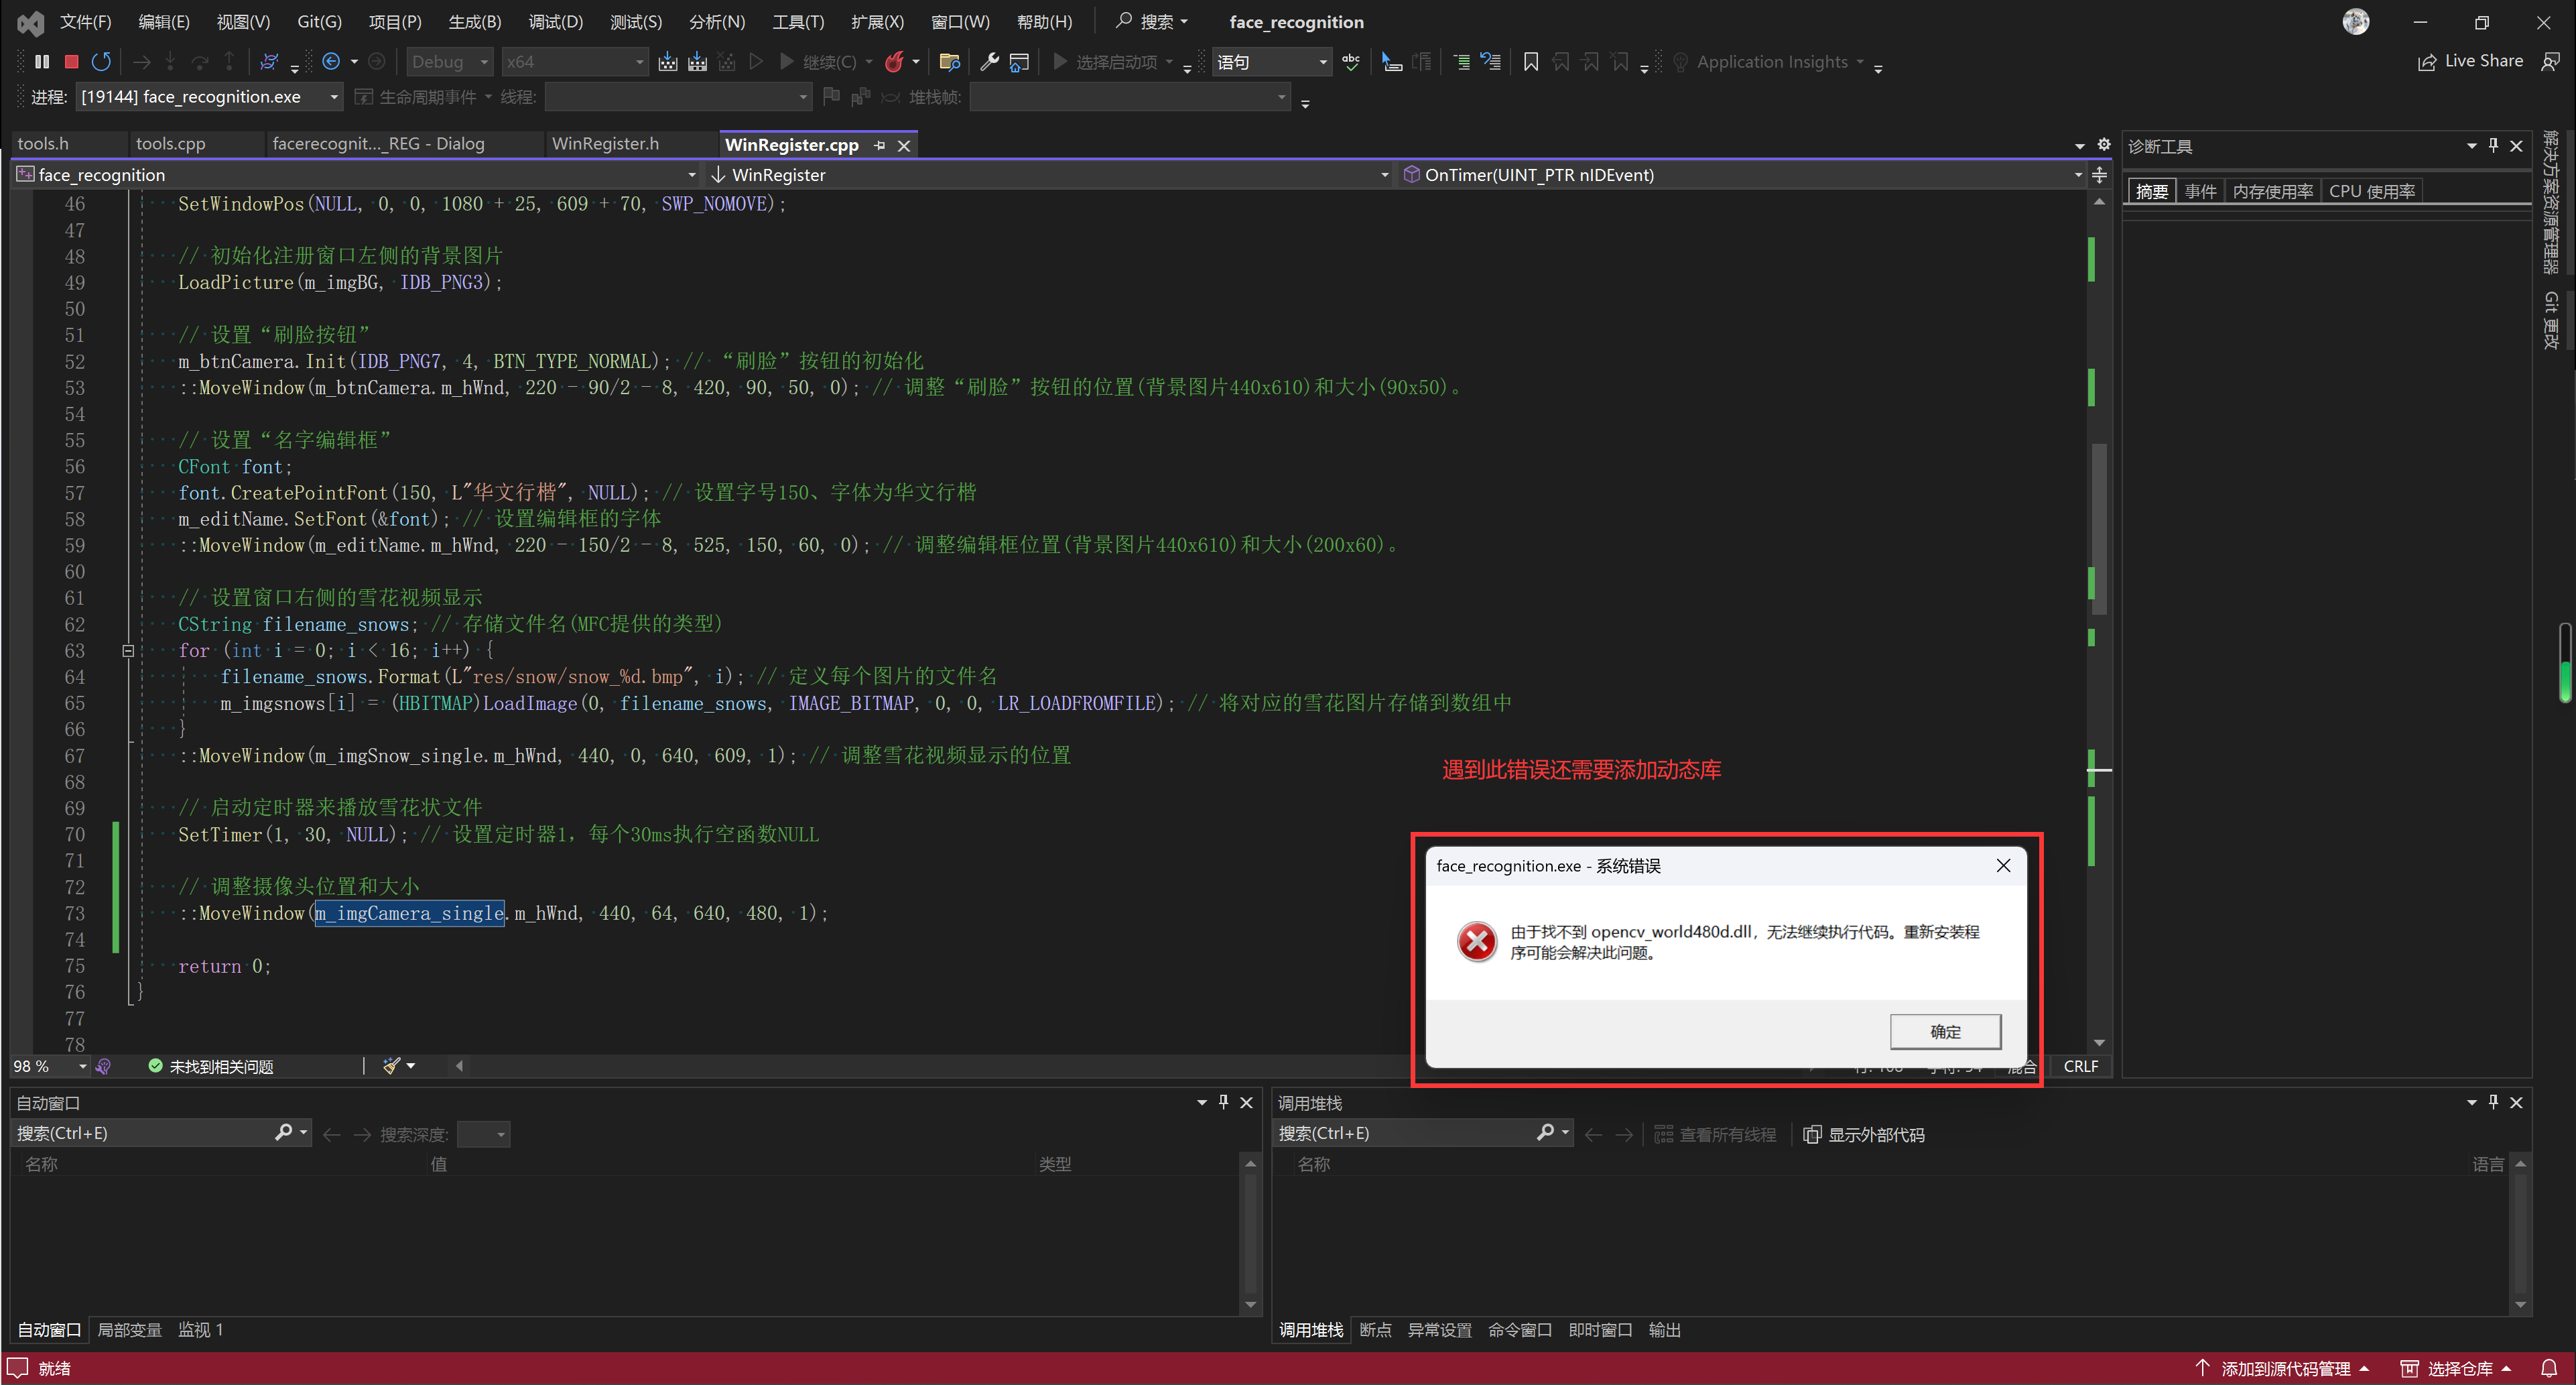Pause debugging with the break-all icon
The height and width of the screenshot is (1385, 2576).
click(x=42, y=61)
